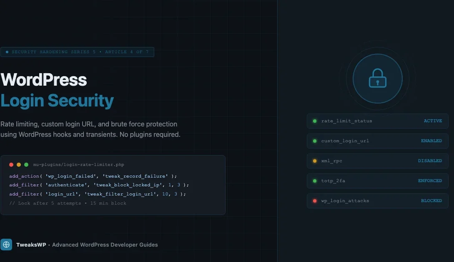Viewport: 454px width, 262px height.
Task: Toggle totp_2fa enforcement status
Action: [x=377, y=180]
